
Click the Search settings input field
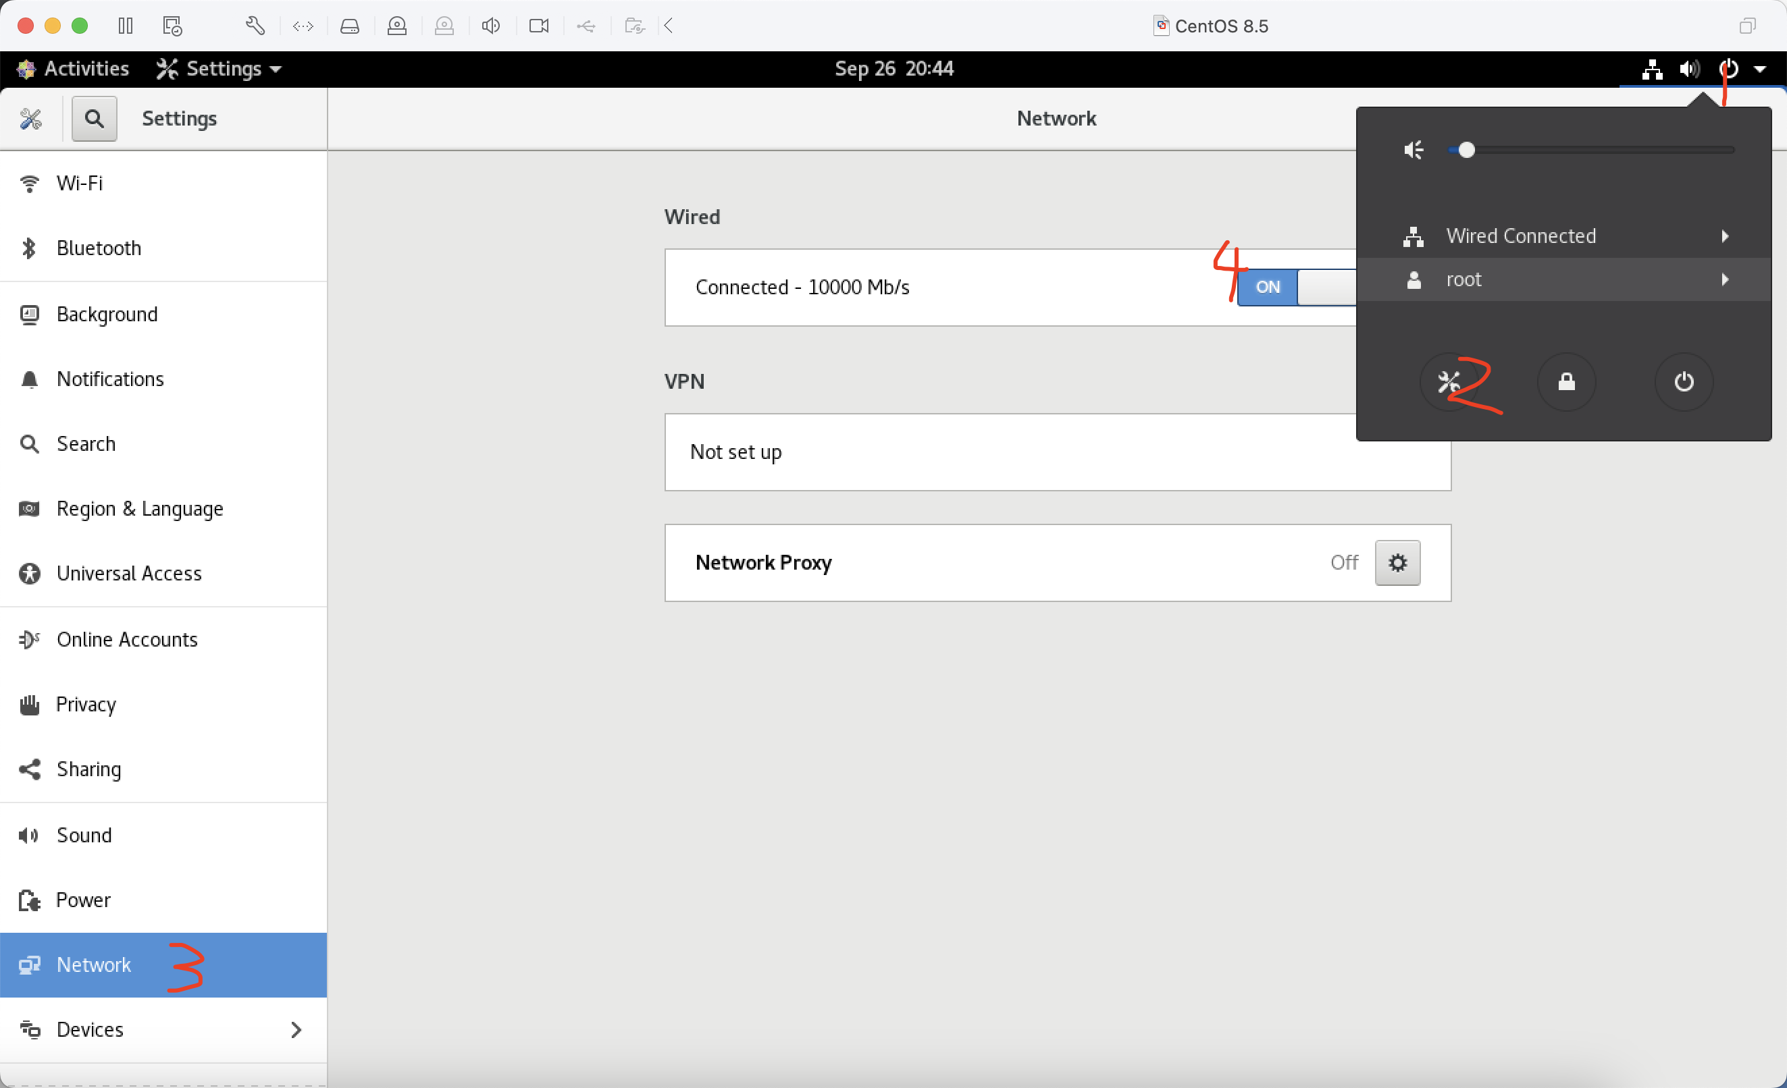click(92, 117)
